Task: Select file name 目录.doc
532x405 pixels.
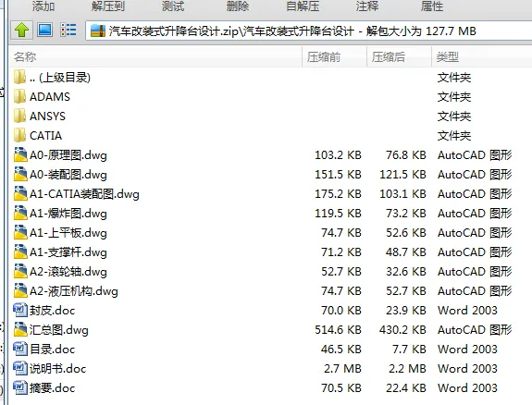Action: coord(52,349)
